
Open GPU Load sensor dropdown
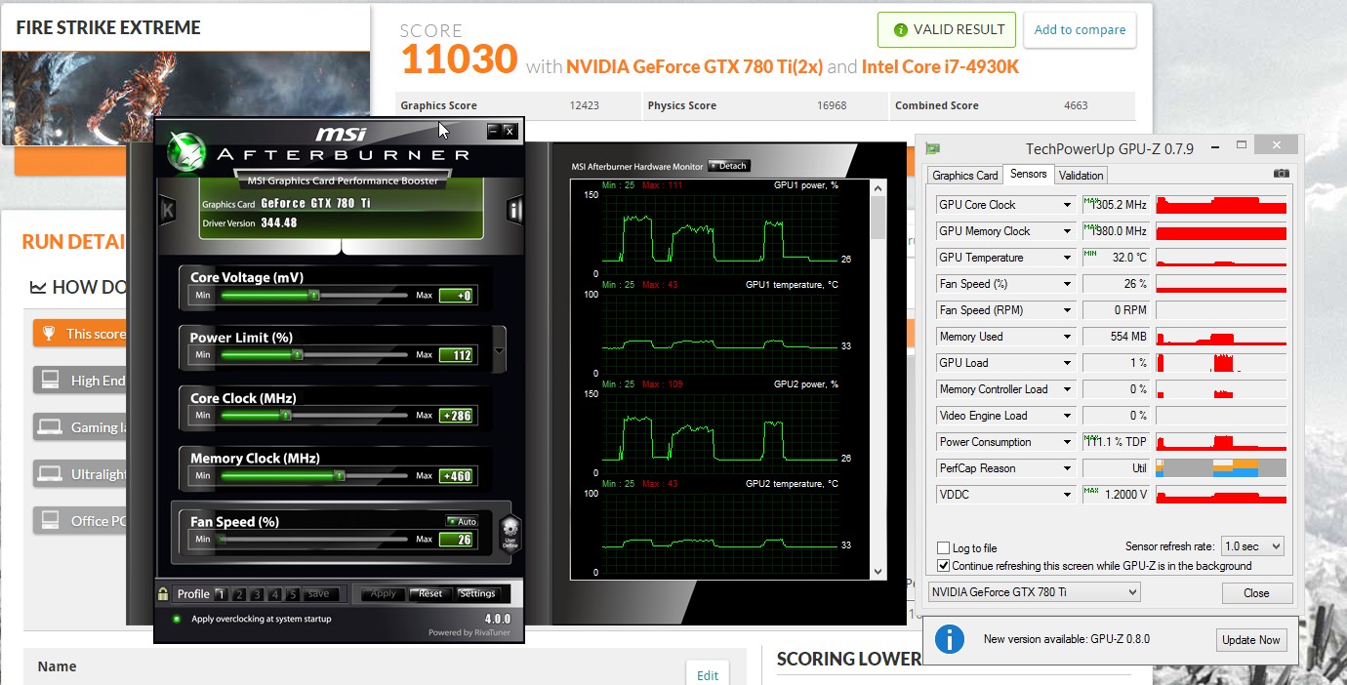(x=1067, y=363)
